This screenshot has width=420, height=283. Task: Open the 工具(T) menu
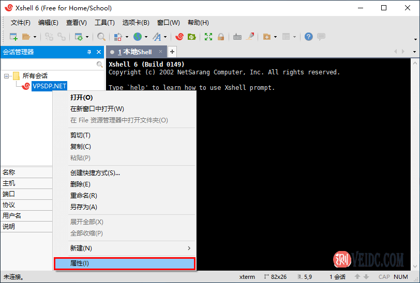tap(104, 23)
